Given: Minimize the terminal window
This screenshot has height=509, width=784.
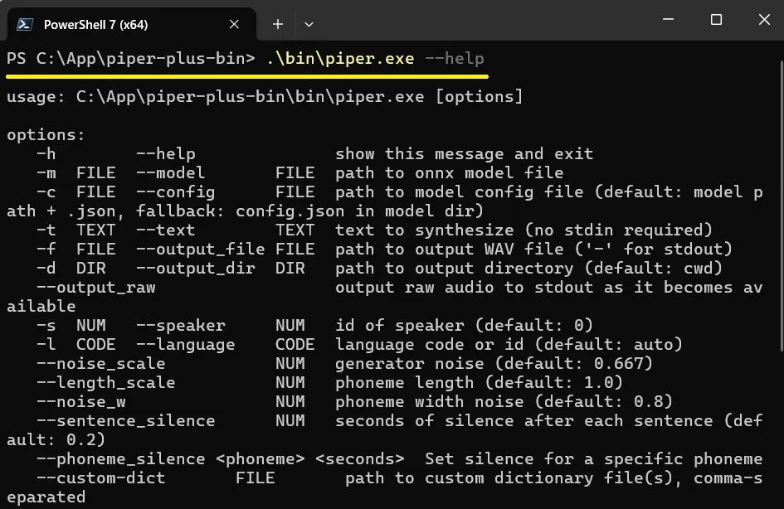Looking at the screenshot, I should (x=668, y=20).
